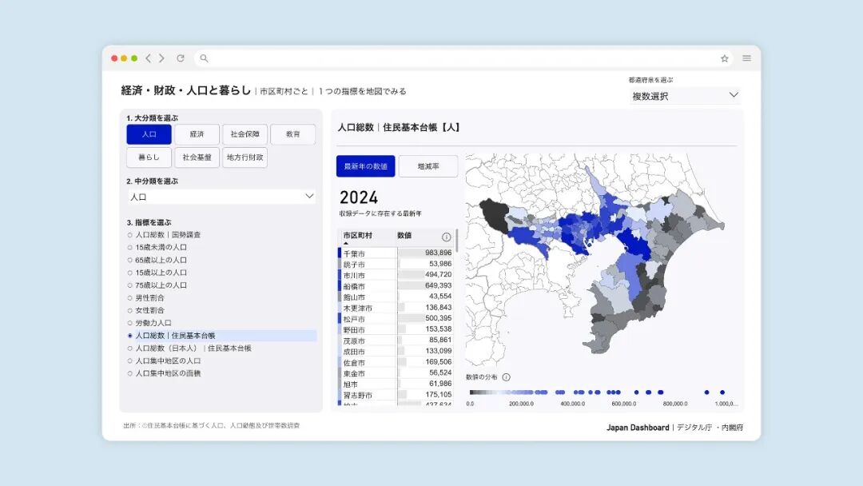This screenshot has width=863, height=486.
Task: Click the value 649,393
Action: tap(438, 285)
